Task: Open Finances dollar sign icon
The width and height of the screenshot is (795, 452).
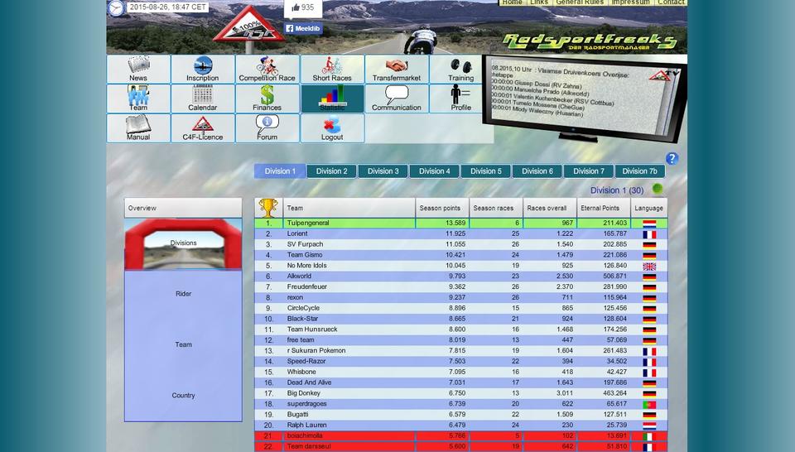Action: pyautogui.click(x=267, y=96)
